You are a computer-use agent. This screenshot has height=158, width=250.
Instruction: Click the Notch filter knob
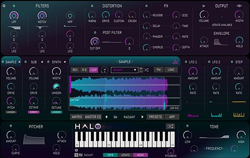pyautogui.click(x=42, y=16)
